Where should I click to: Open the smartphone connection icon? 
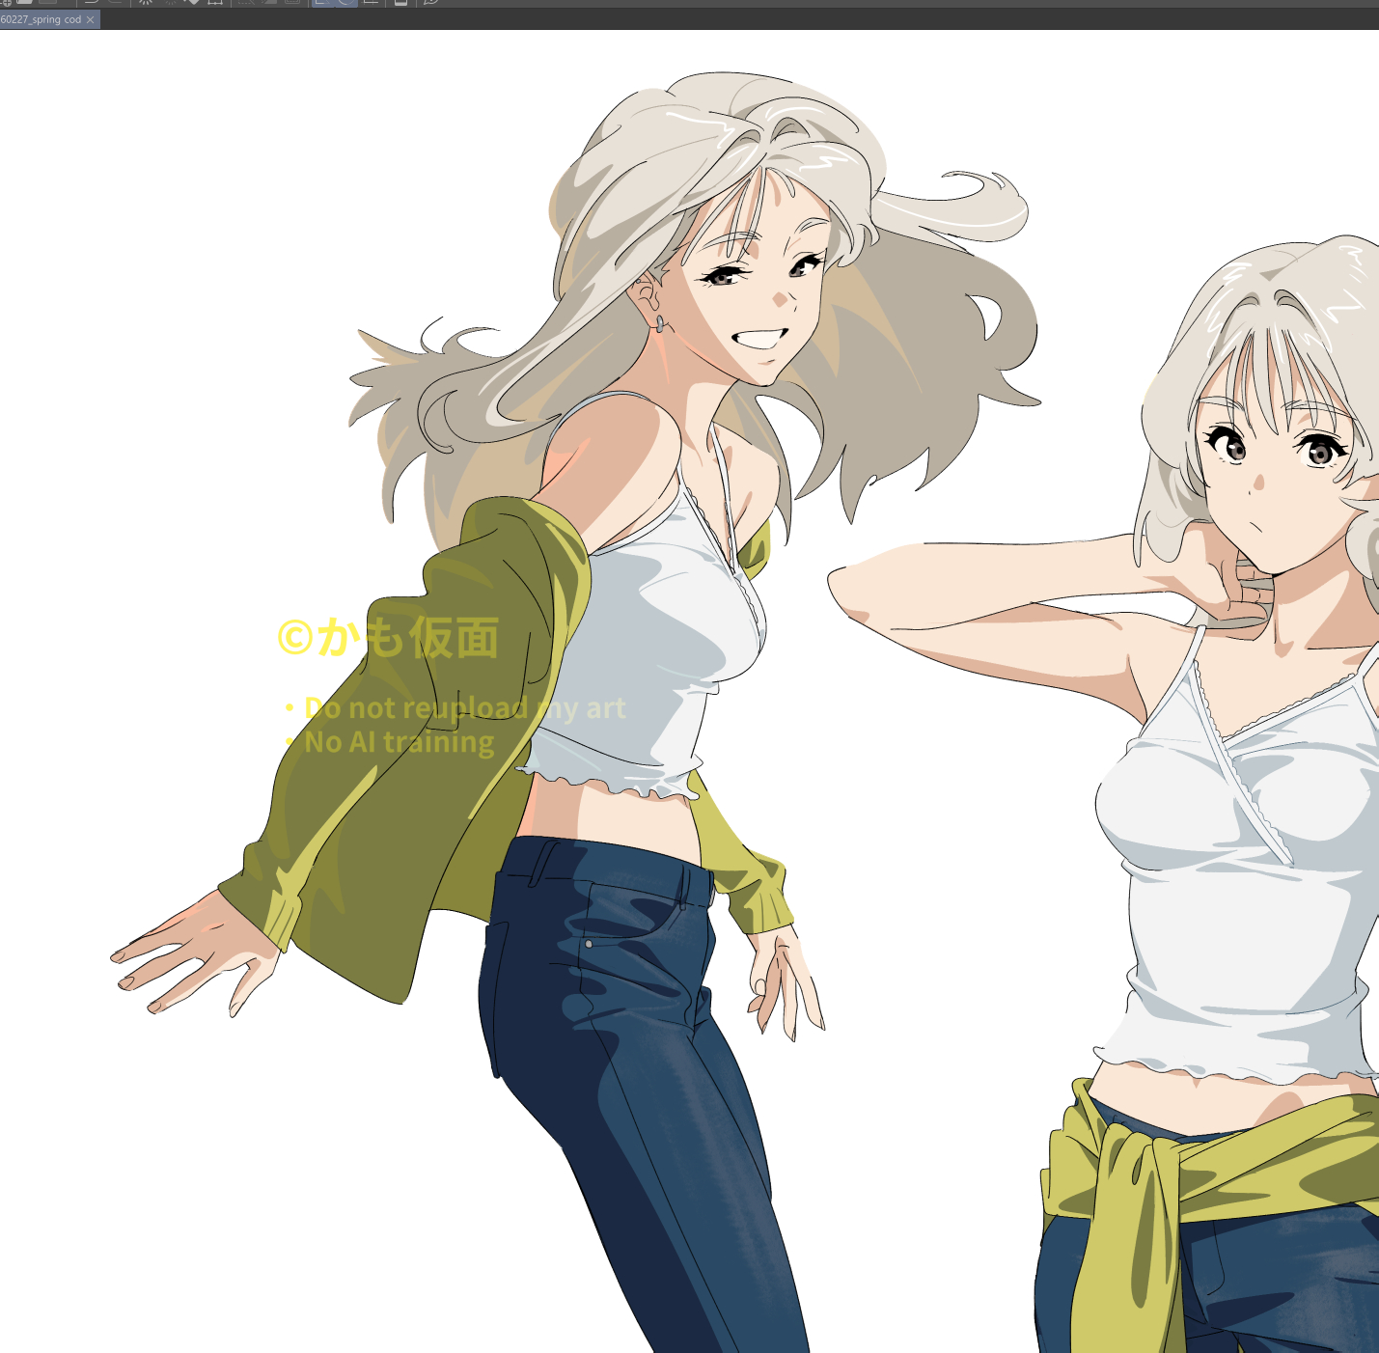click(400, 2)
